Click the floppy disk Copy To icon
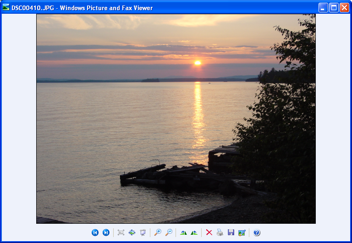The width and height of the screenshot is (352, 243). click(x=231, y=232)
